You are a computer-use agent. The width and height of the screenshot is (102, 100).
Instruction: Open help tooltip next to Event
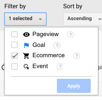[x=60, y=66]
